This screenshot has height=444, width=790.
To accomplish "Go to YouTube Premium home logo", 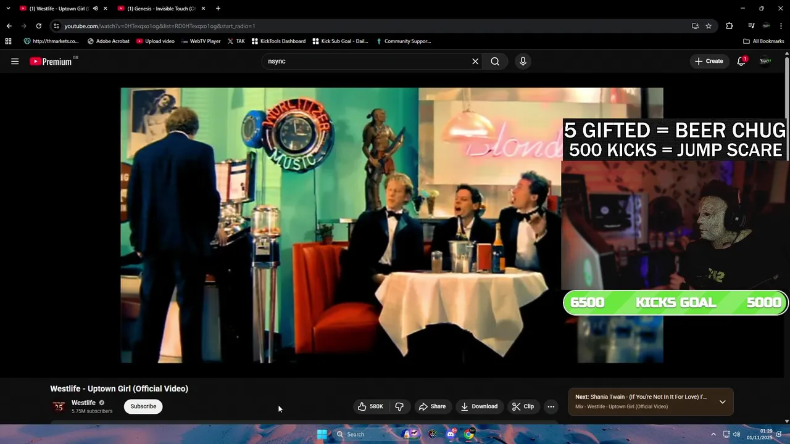I will pos(51,61).
